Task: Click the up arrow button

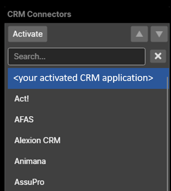Action: (139, 34)
